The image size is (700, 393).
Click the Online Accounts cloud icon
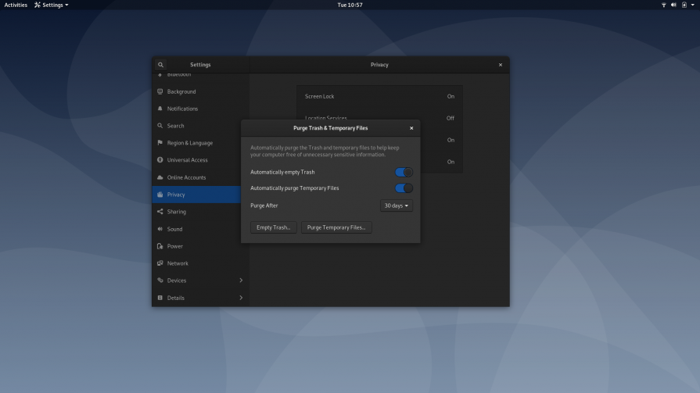[x=160, y=177]
